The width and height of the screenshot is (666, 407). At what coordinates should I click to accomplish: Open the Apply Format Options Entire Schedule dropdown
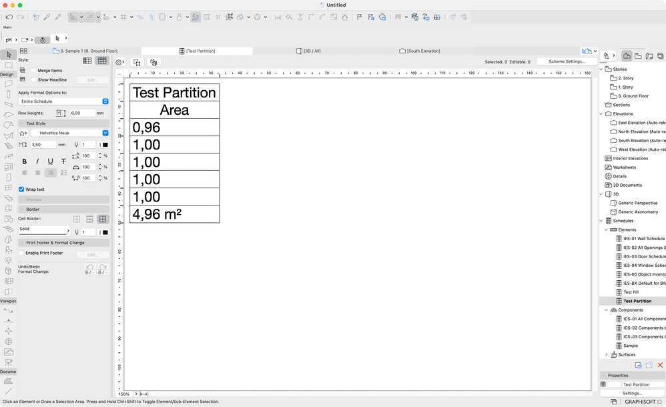[x=63, y=101]
